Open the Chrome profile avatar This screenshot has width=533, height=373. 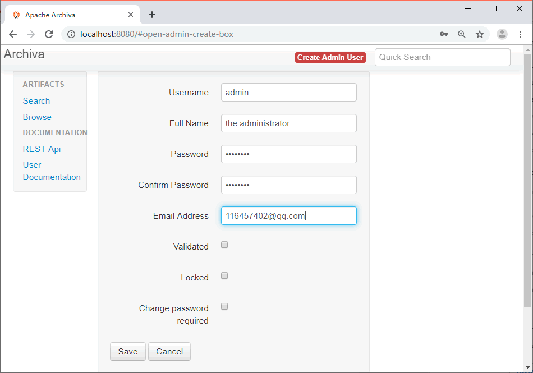502,34
